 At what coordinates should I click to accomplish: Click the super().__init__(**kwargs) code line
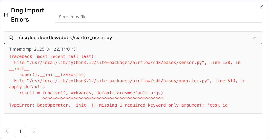[52, 75]
